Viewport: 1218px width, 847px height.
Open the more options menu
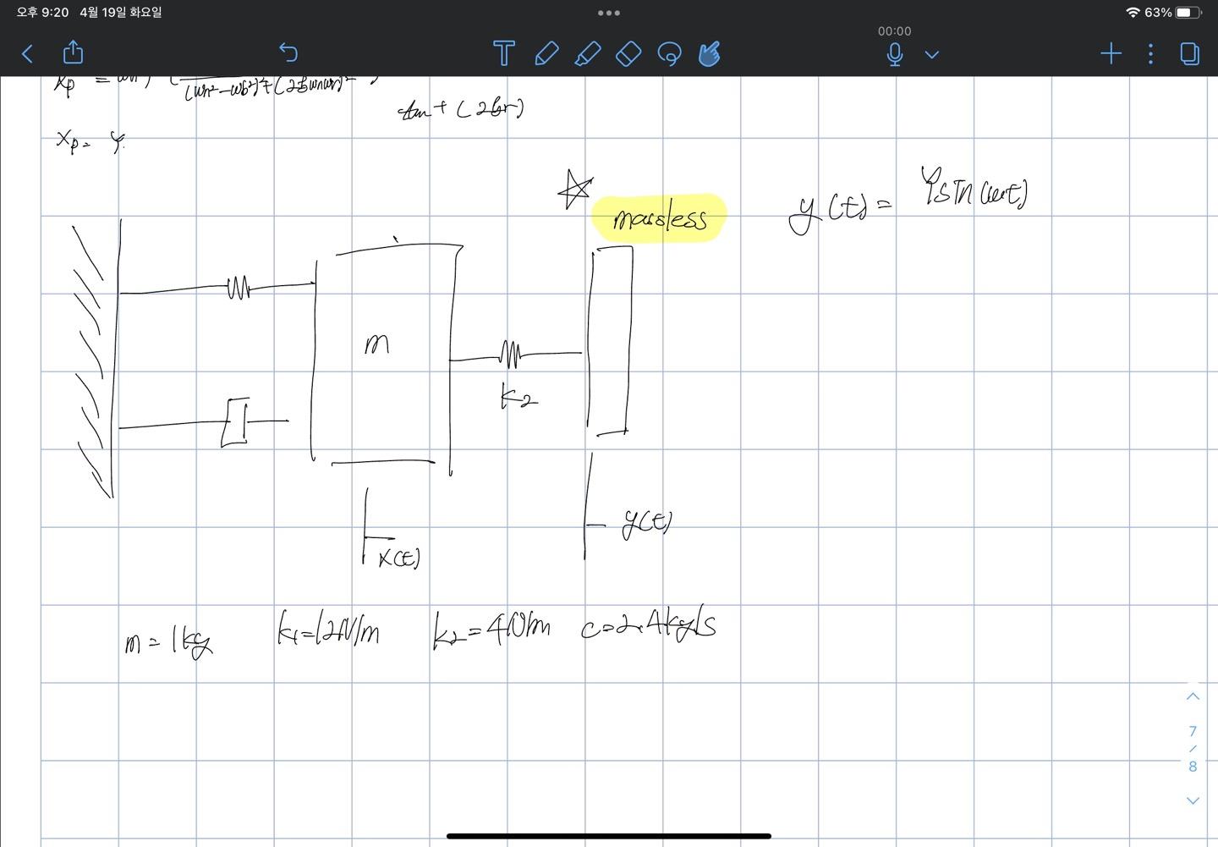tap(1150, 53)
